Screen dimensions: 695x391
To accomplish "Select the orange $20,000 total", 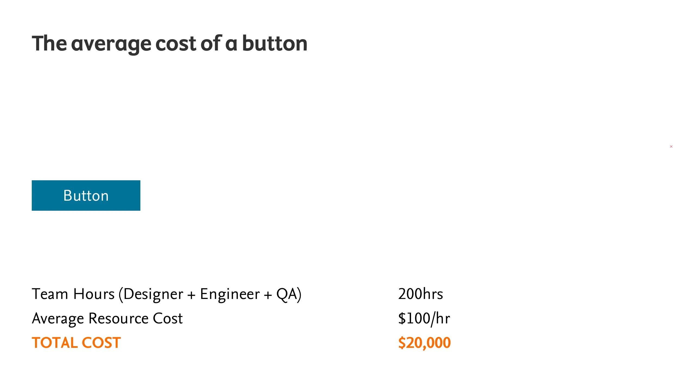I will pos(424,343).
